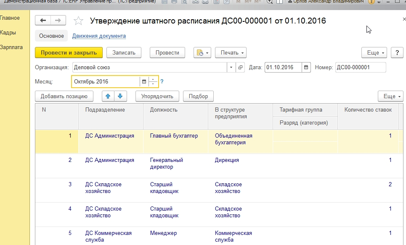The image size is (406, 245).
Task: Move position up with blue up arrow
Action: point(108,96)
